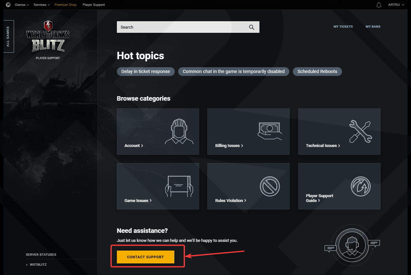
Task: Open the notifications bell
Action: [x=379, y=5]
